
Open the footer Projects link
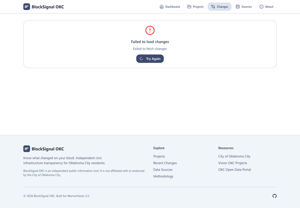(159, 156)
